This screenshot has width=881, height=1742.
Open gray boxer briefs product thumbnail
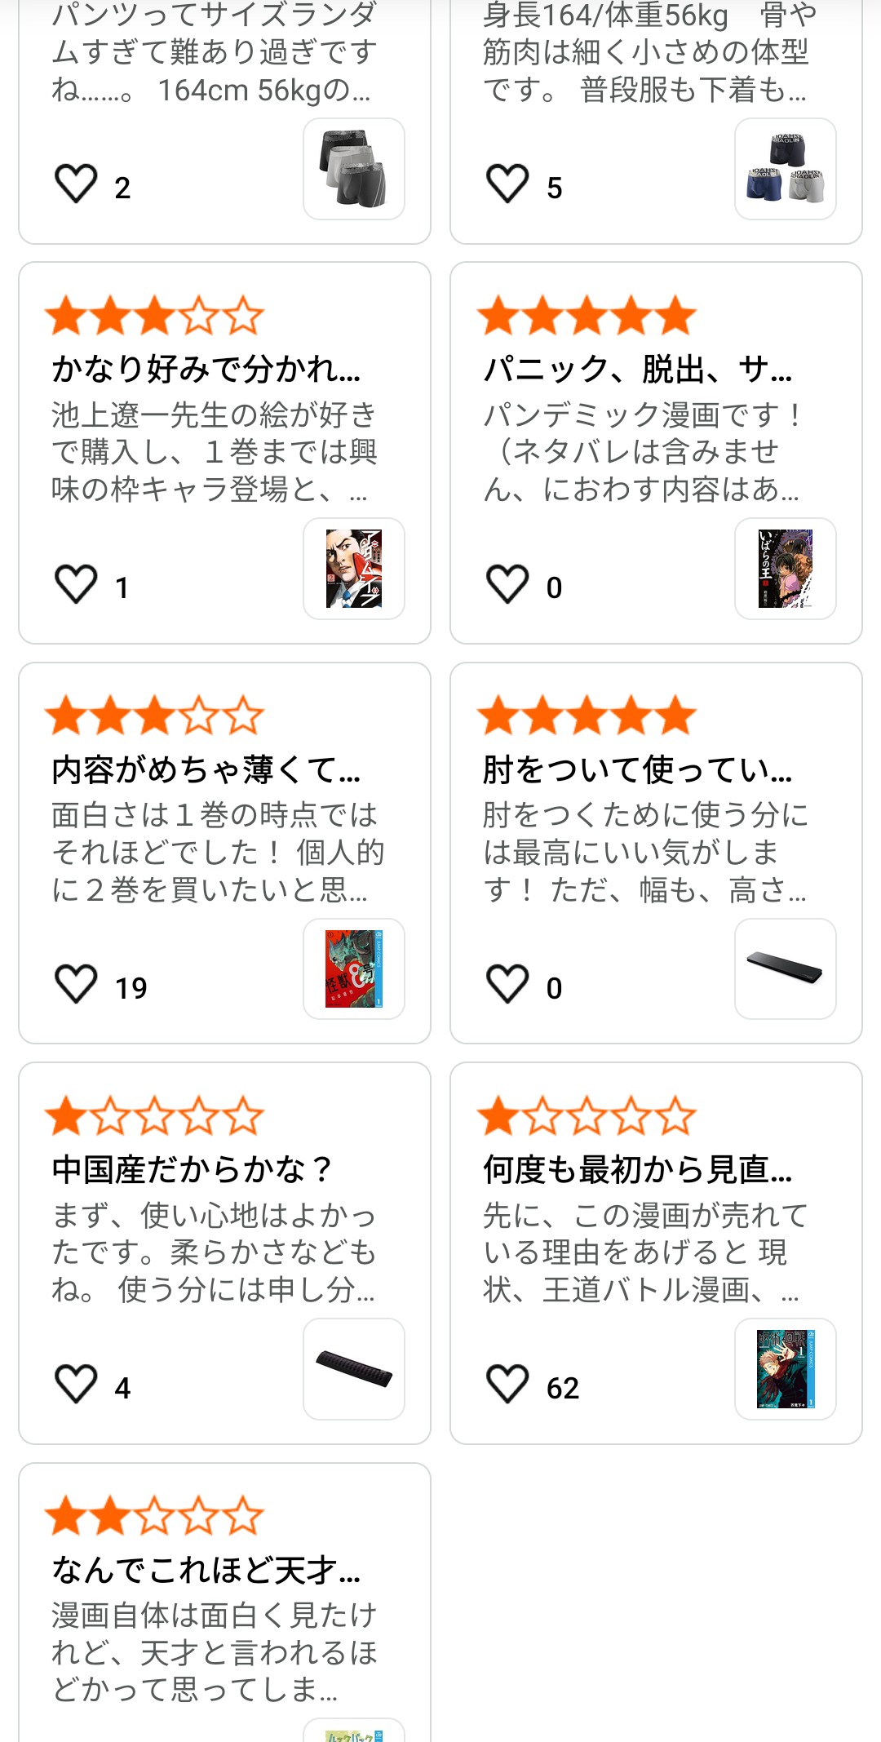(x=354, y=169)
